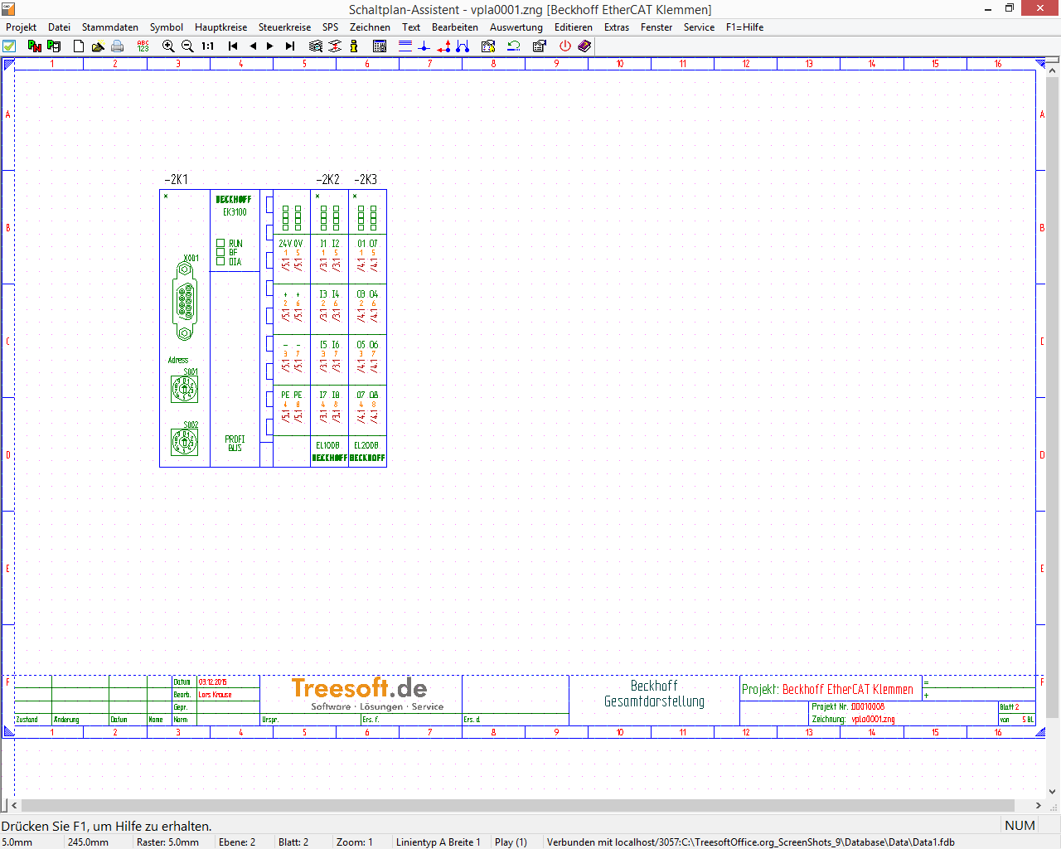Viewport: 1061px width, 849px height.
Task: Create a new blank page
Action: click(x=79, y=46)
